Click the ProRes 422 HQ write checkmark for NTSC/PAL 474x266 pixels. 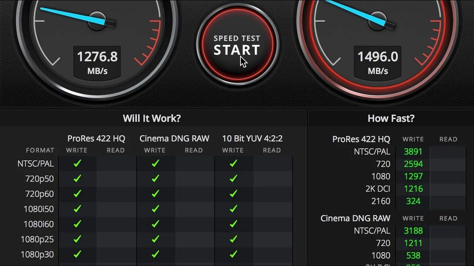pyautogui.click(x=77, y=163)
